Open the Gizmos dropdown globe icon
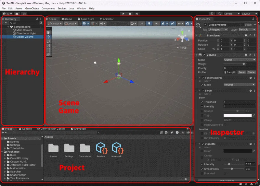Screen dimensions: 260x186 [188, 23]
